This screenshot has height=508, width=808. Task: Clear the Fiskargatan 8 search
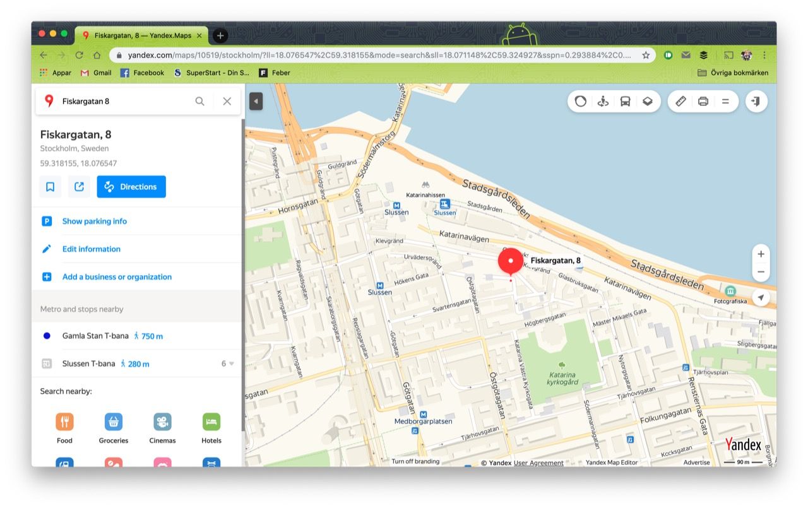[x=227, y=101]
